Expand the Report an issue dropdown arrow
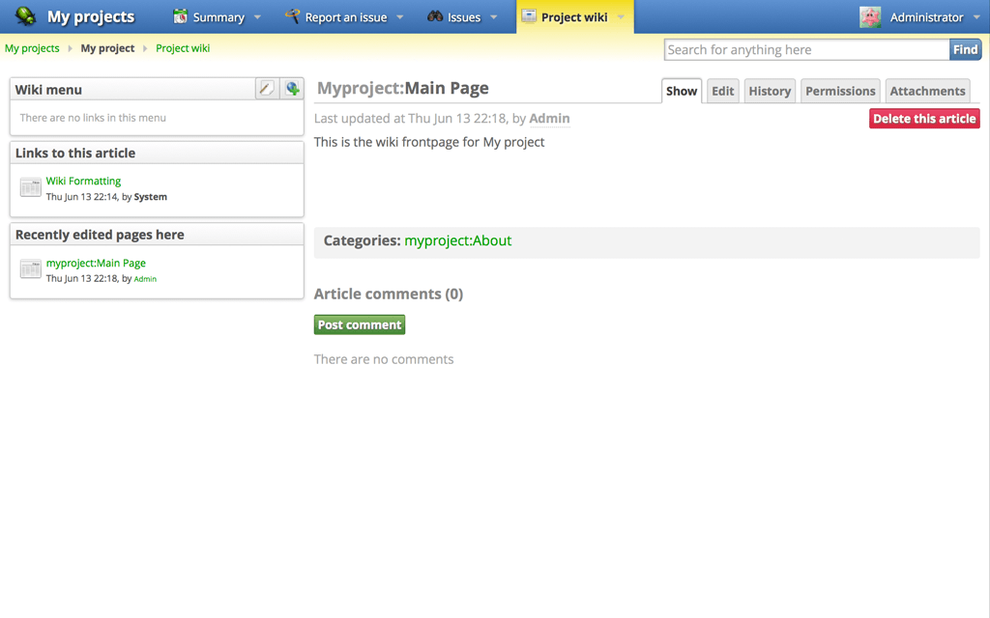The width and height of the screenshot is (990, 618). pyautogui.click(x=400, y=17)
